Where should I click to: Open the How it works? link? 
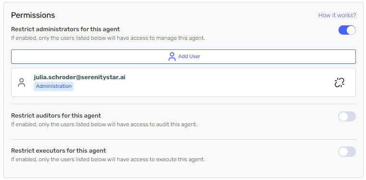click(337, 15)
